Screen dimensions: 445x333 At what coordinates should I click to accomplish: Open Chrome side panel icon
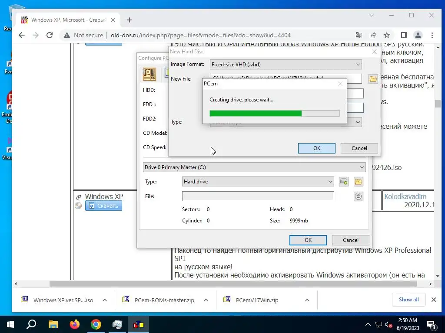[x=404, y=35]
